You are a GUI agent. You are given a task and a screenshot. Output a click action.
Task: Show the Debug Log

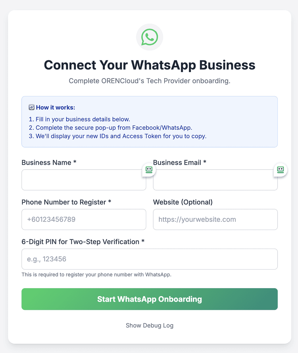click(x=150, y=325)
